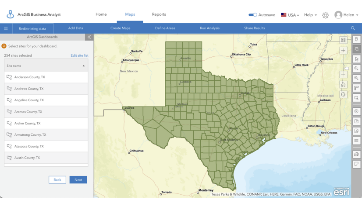Click the polygon icon beside Anderson County, TX
This screenshot has height=203, width=362.
click(x=9, y=77)
